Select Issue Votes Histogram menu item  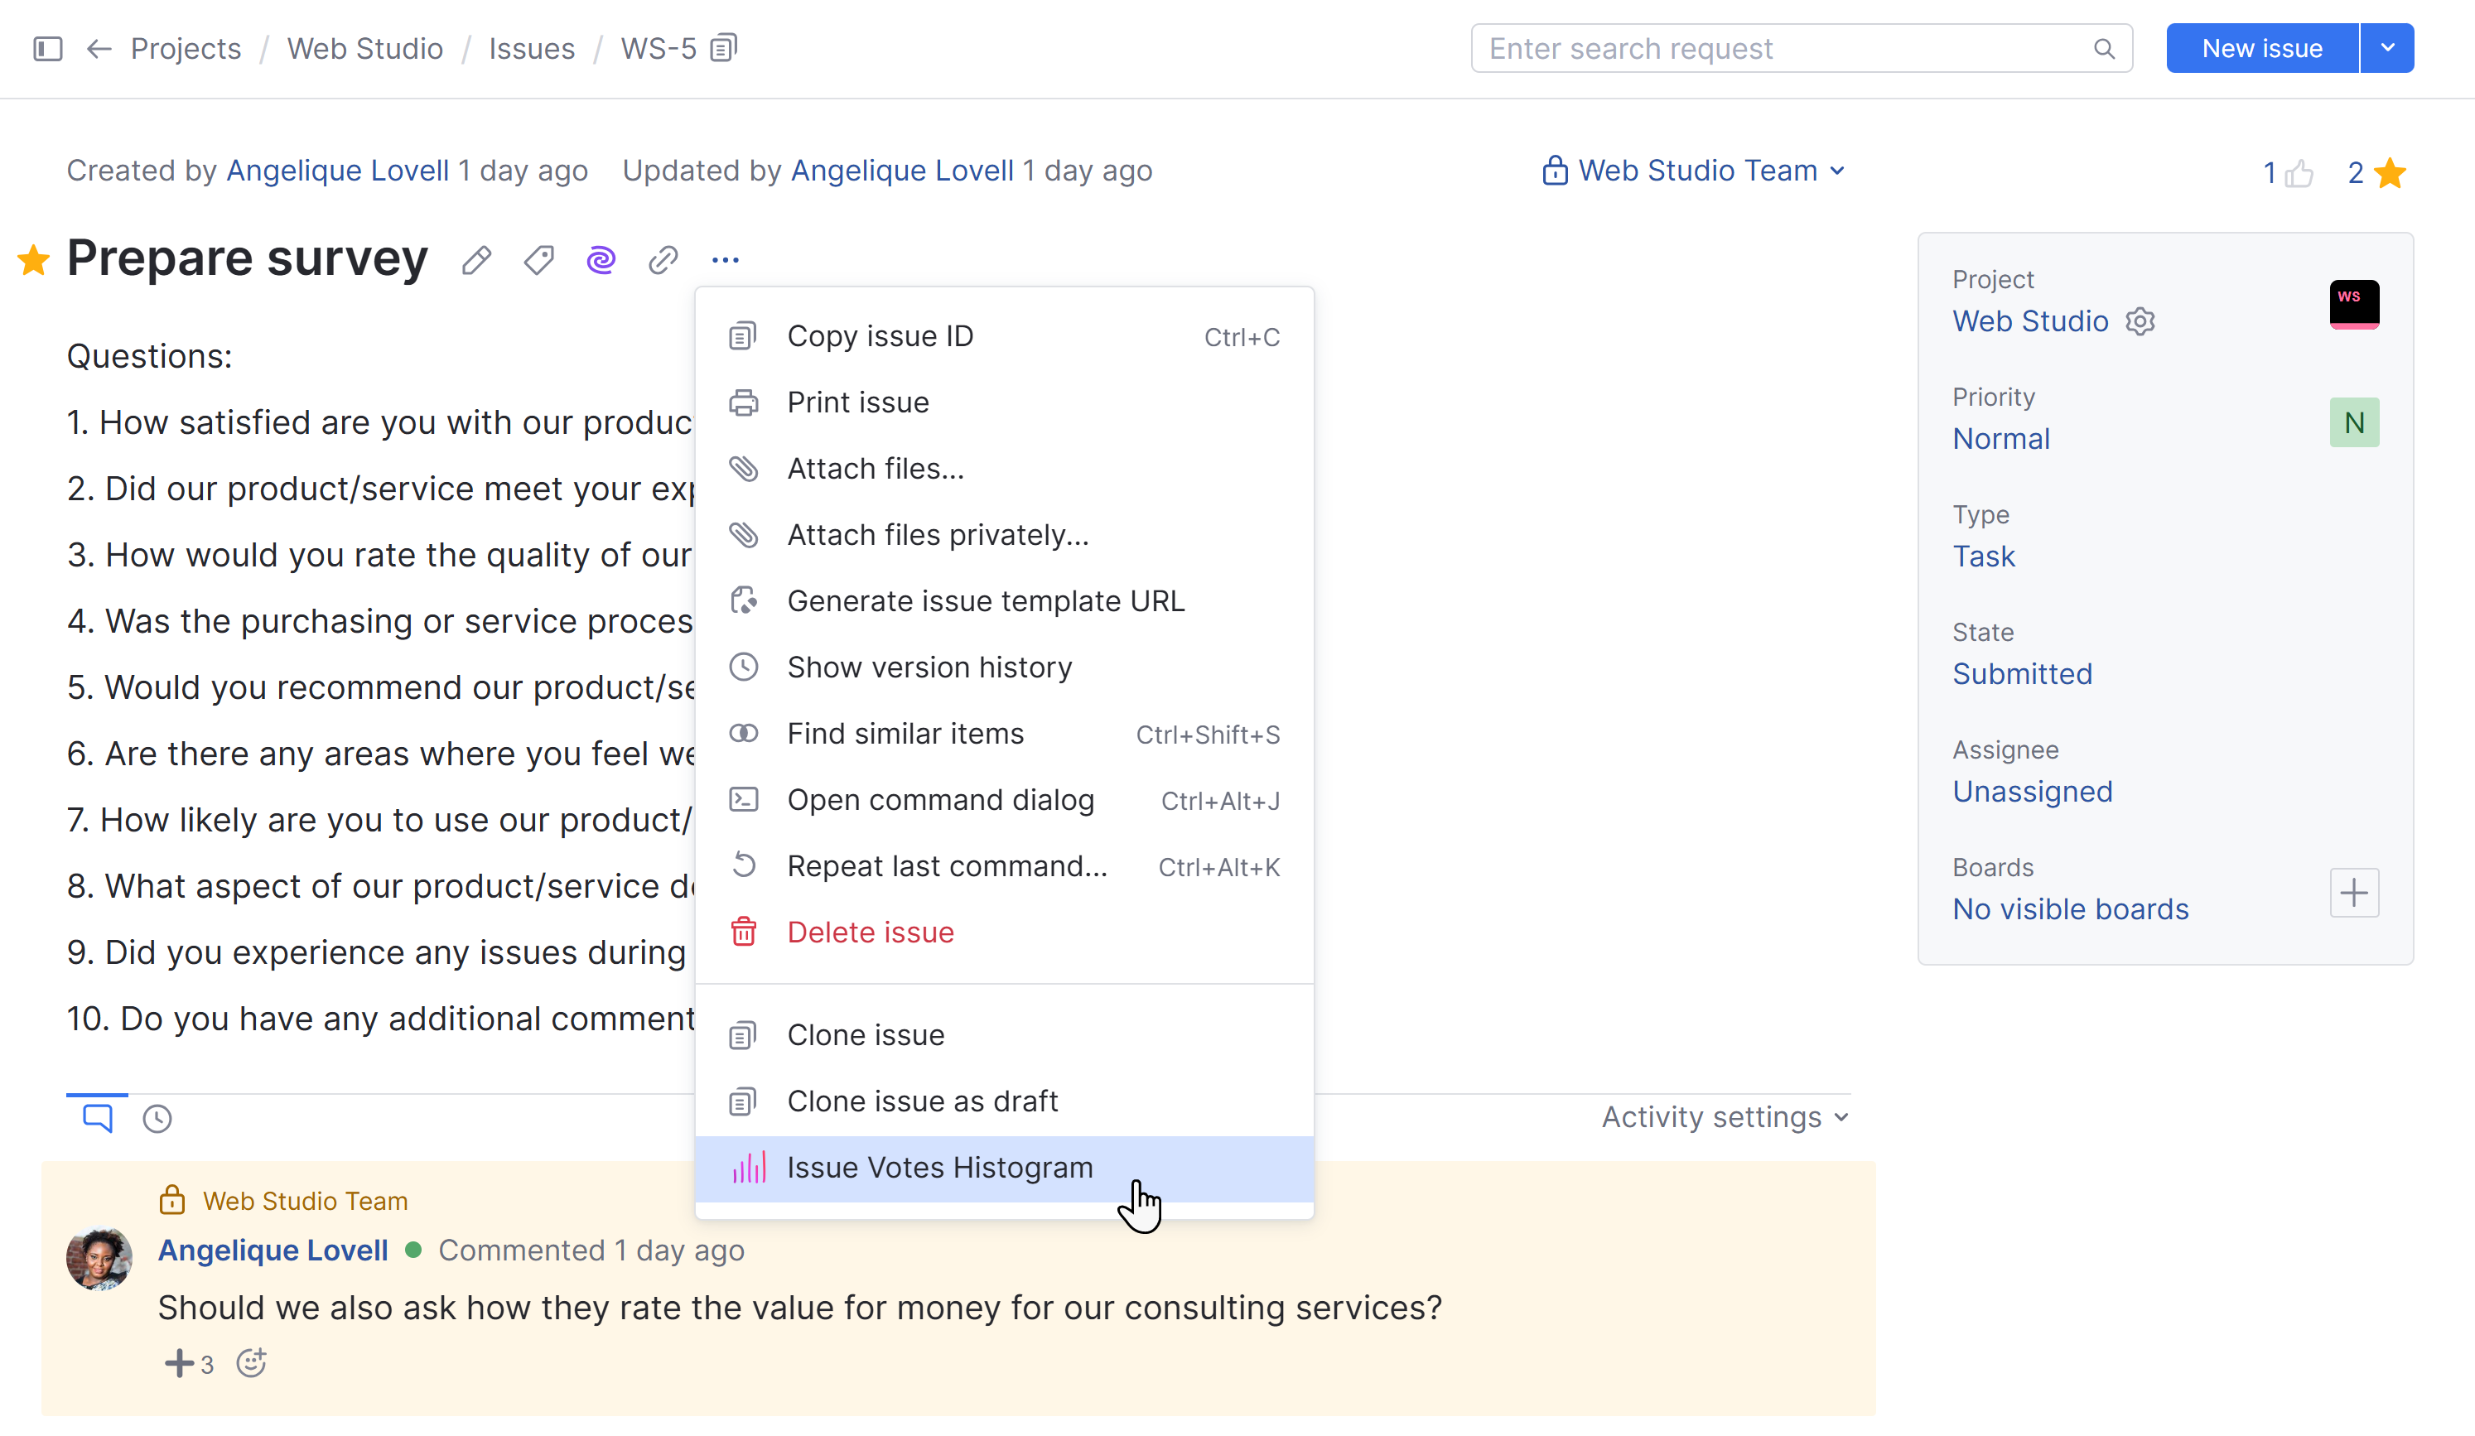[939, 1168]
